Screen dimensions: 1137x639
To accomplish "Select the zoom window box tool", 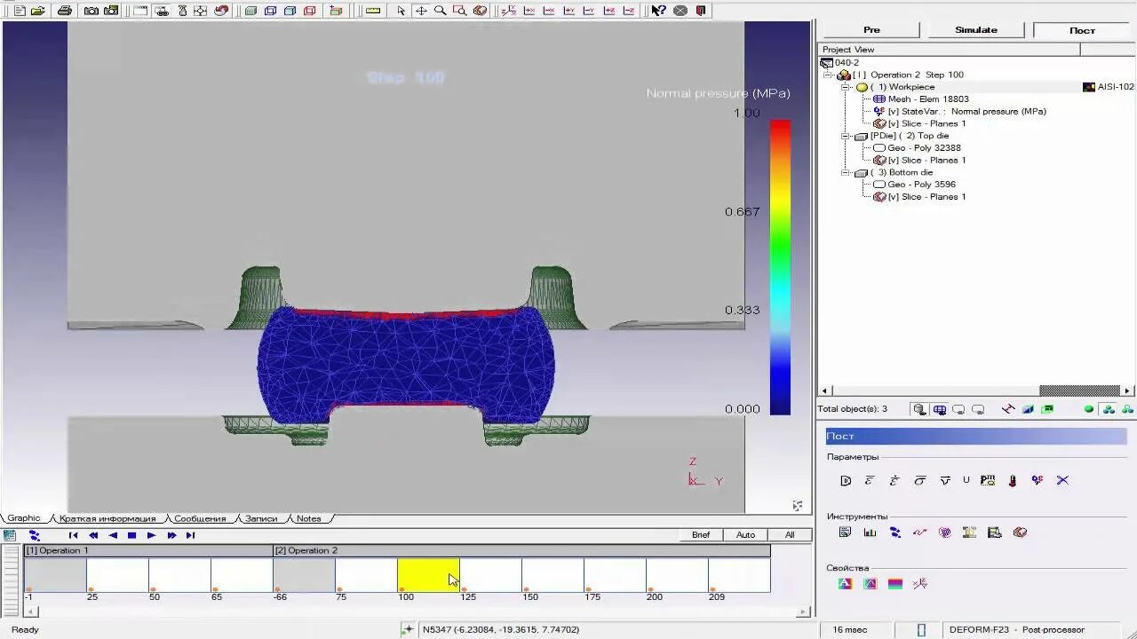I will coord(459,11).
